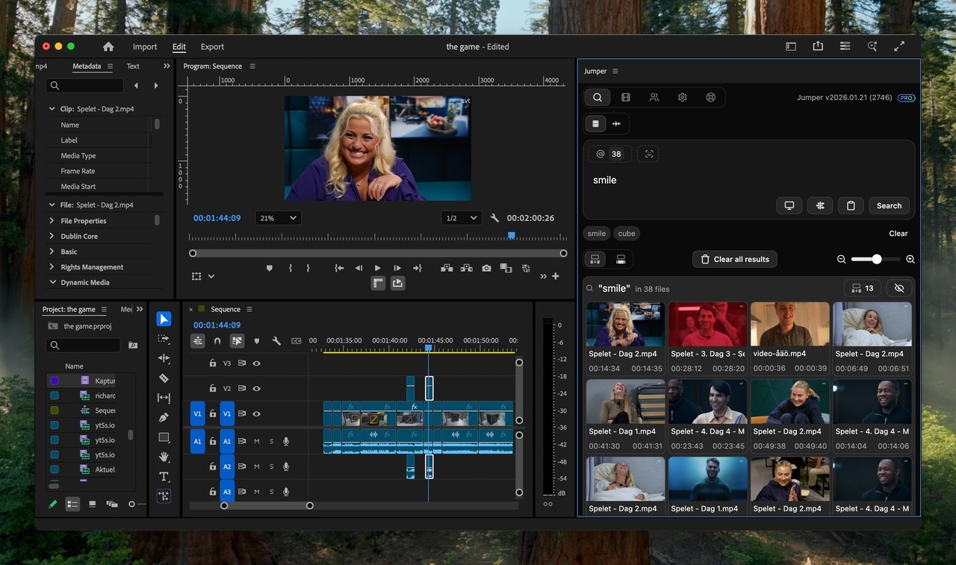Switch to the Export tab
The width and height of the screenshot is (956, 565).
tap(212, 46)
